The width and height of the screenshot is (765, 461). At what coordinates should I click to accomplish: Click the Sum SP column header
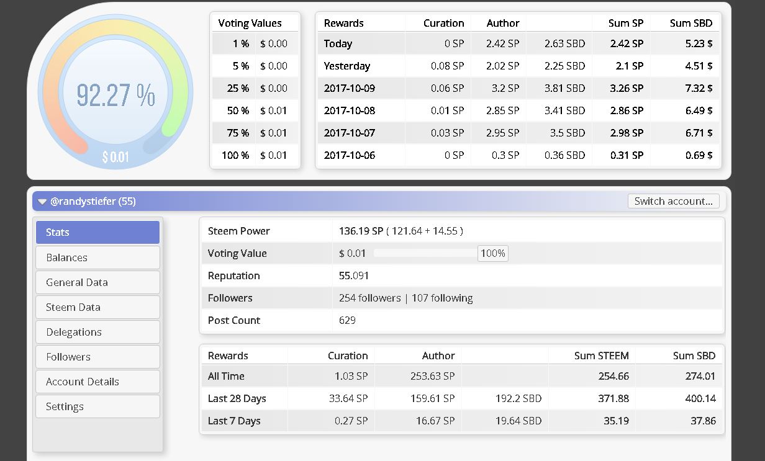coord(626,23)
